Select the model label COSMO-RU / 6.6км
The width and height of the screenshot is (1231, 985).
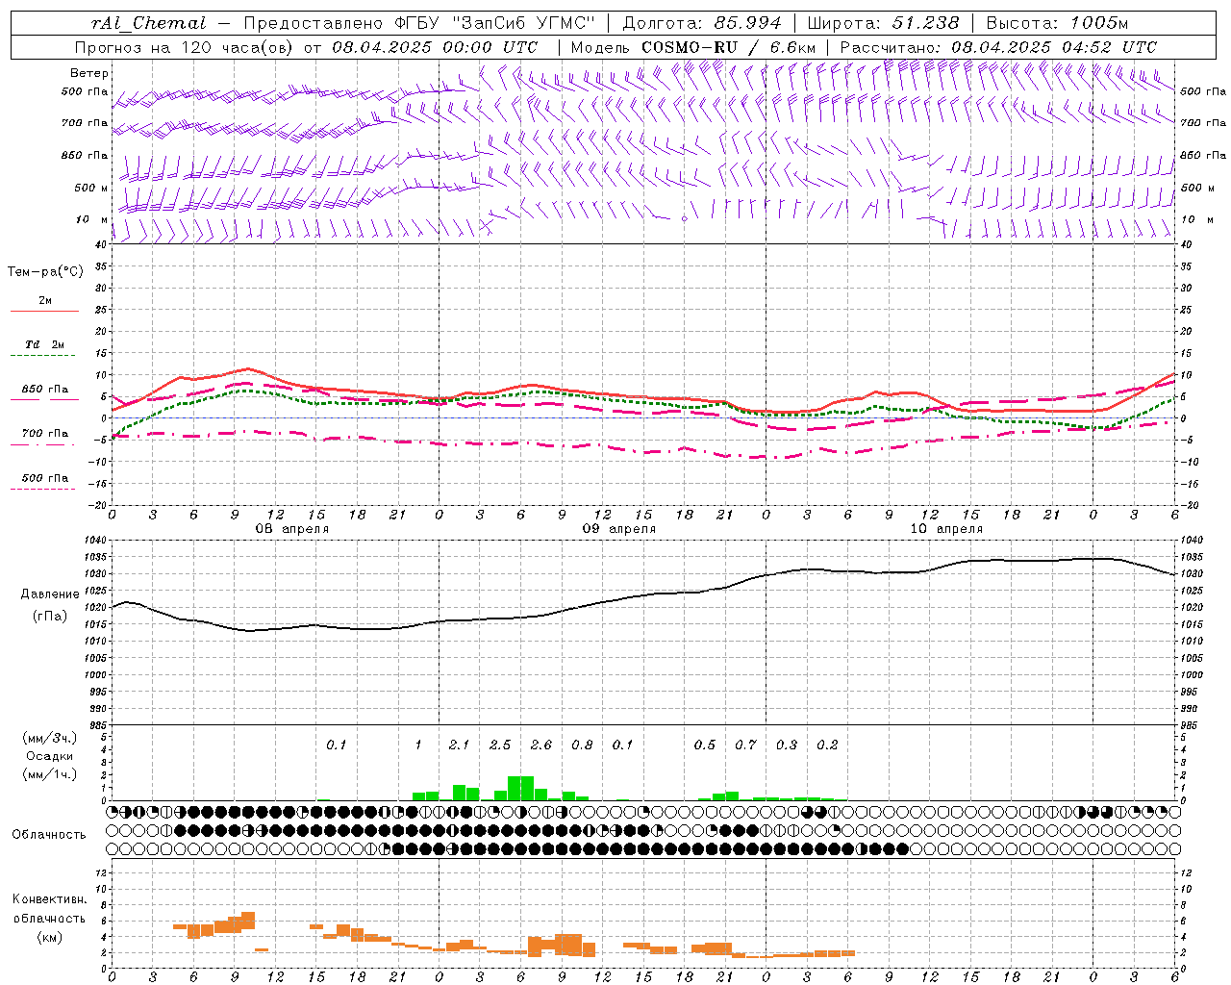pos(728,47)
